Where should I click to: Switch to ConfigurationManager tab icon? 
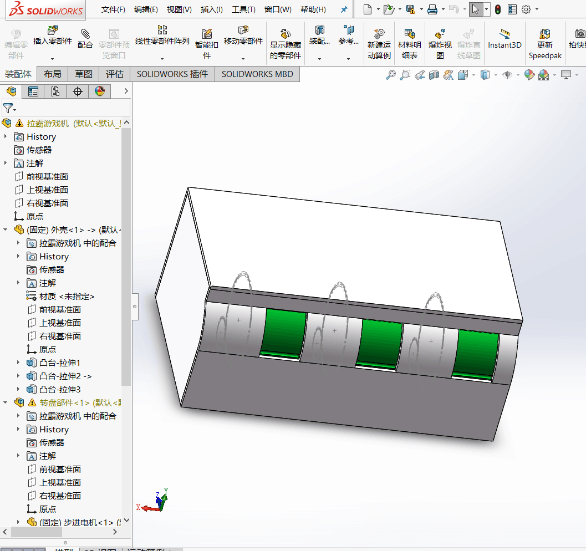55,91
